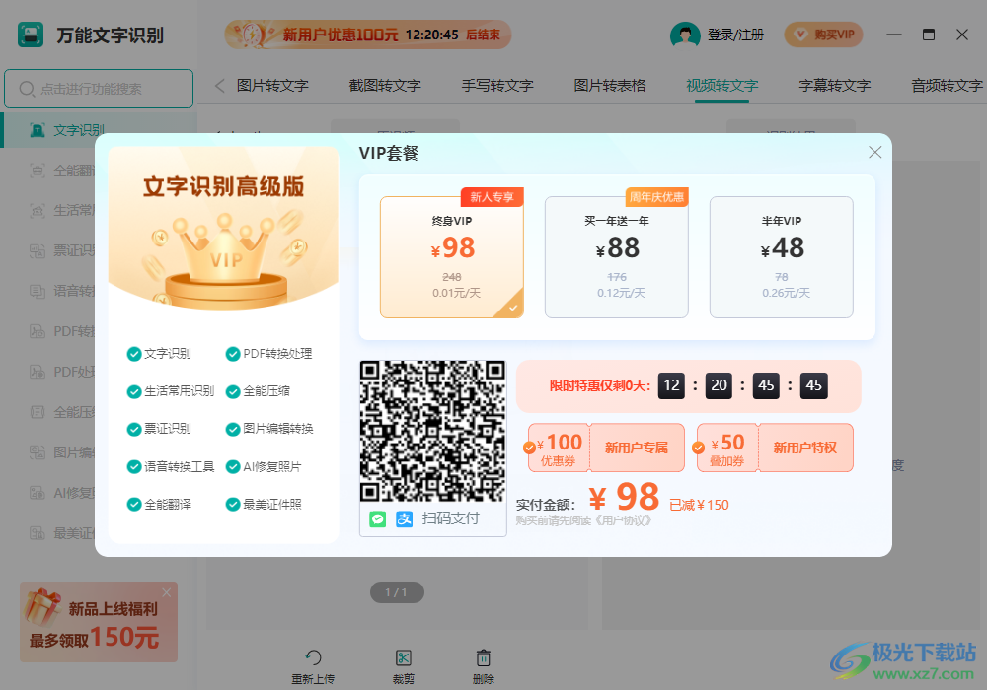
Task: Click the 购买VIP button
Action: coord(823,34)
